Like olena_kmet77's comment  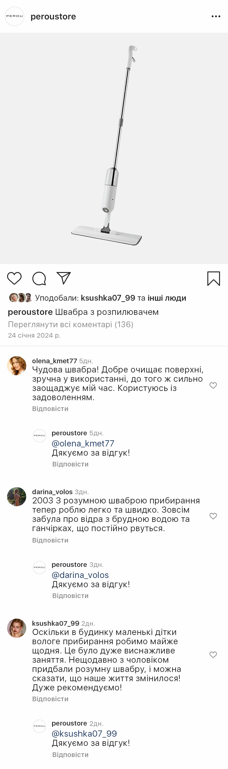point(213,385)
